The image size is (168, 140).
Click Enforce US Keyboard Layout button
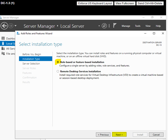click(95, 3)
